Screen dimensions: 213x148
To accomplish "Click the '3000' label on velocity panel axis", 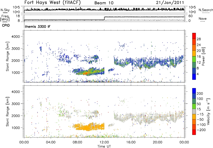I will [16, 104].
